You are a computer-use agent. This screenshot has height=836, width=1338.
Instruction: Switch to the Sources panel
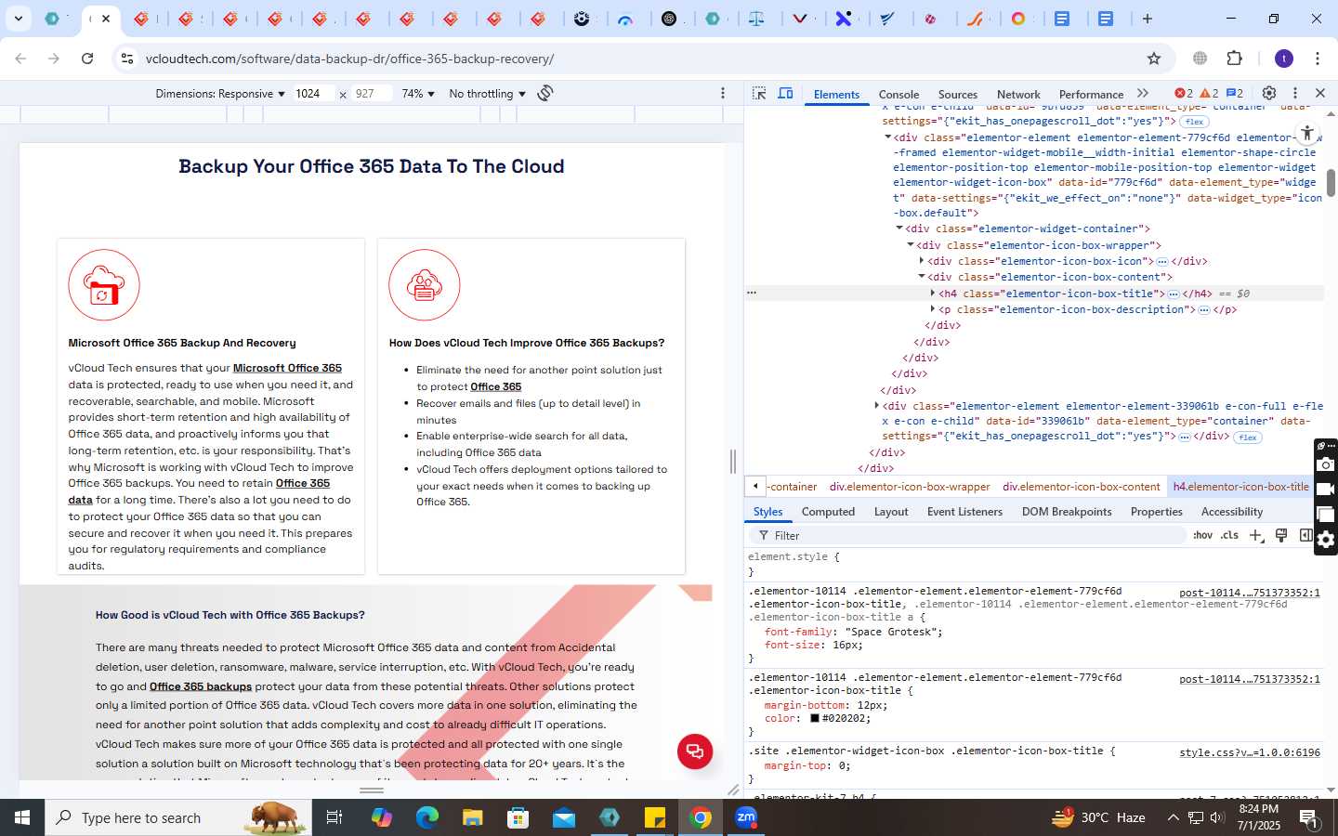click(x=958, y=95)
